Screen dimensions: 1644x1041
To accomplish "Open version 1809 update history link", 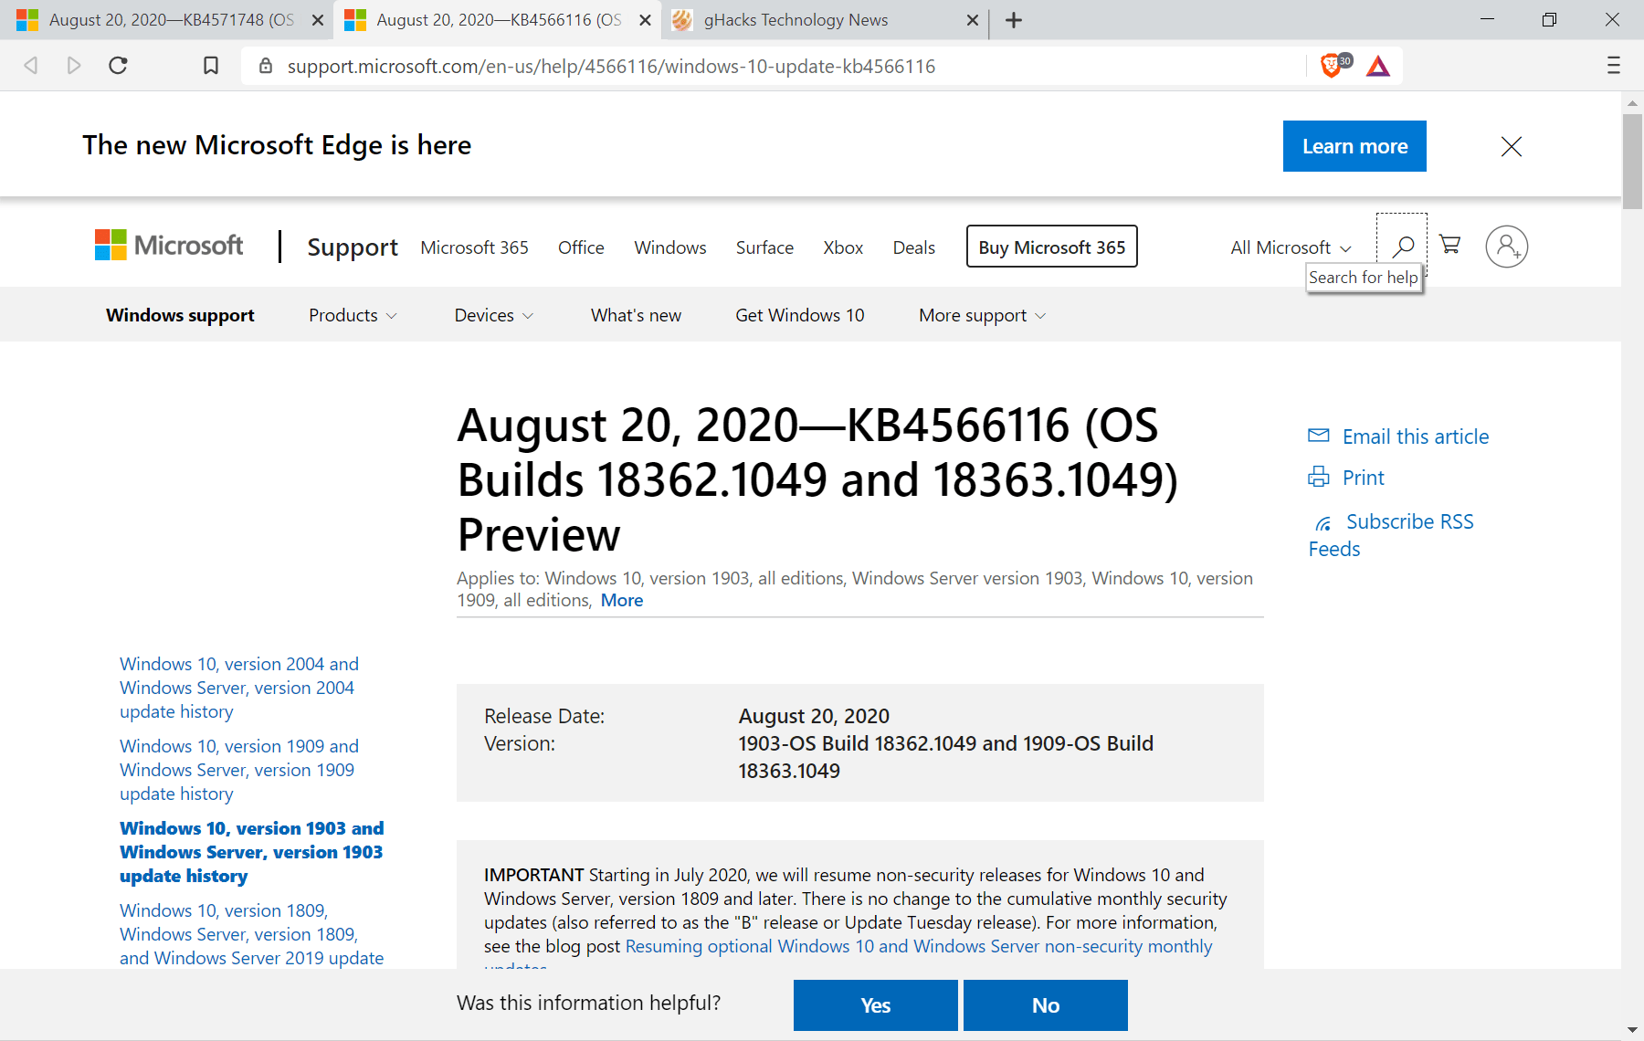I will click(251, 934).
